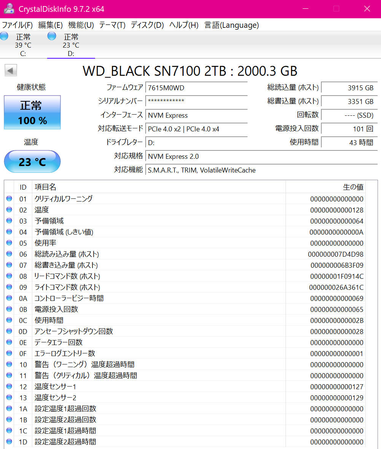
Task: Click the masked serial number field
Action: [x=196, y=101]
